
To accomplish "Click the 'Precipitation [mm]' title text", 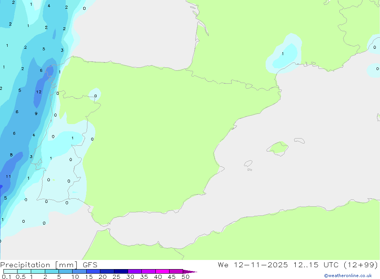I will 39,265.
